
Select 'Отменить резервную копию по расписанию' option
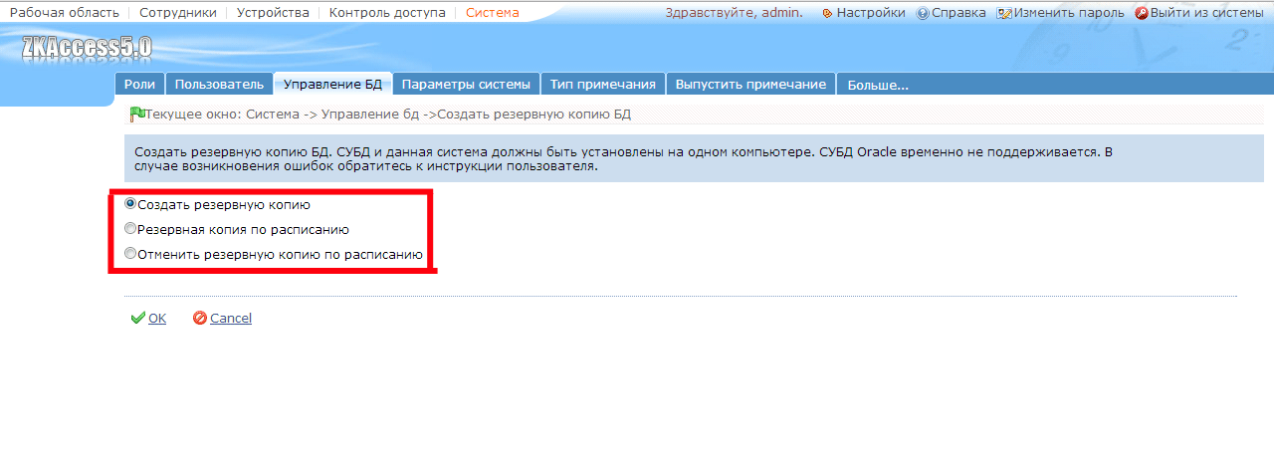pos(130,255)
